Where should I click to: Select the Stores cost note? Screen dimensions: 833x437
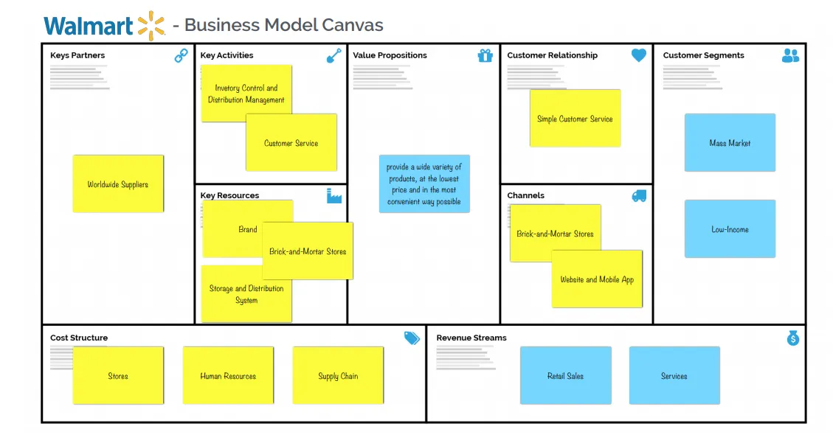pyautogui.click(x=118, y=376)
